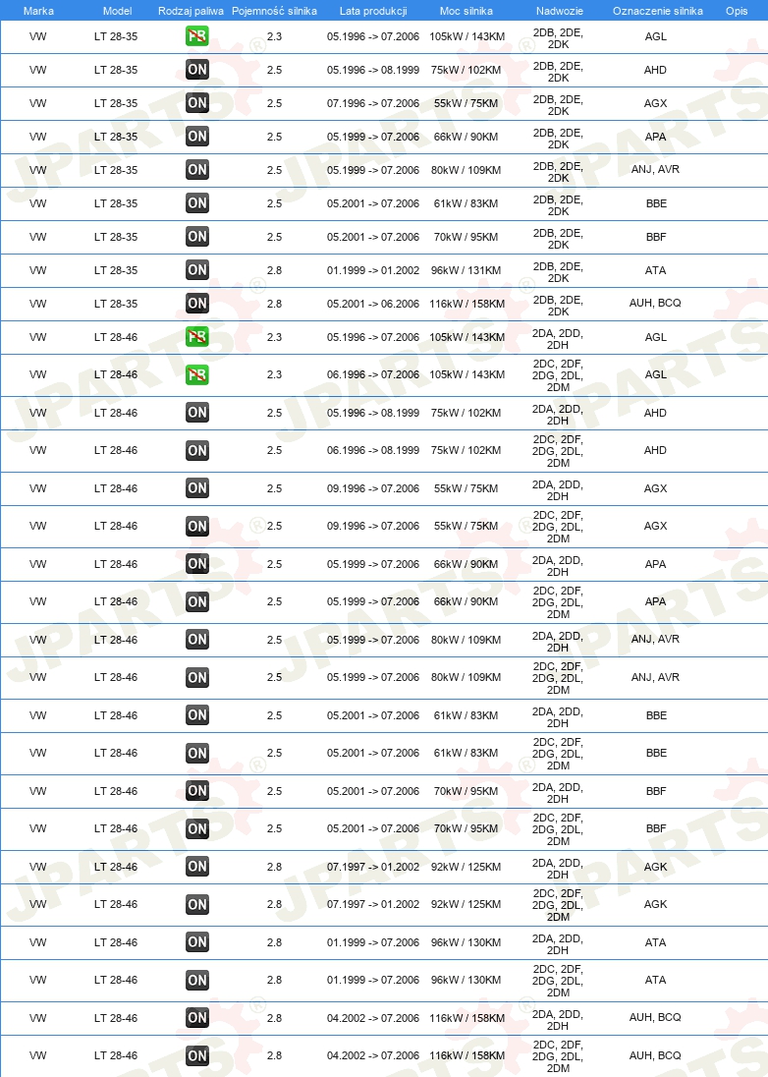Click the Moc silnika column header
Screen dimensions: 768x1077
click(466, 11)
